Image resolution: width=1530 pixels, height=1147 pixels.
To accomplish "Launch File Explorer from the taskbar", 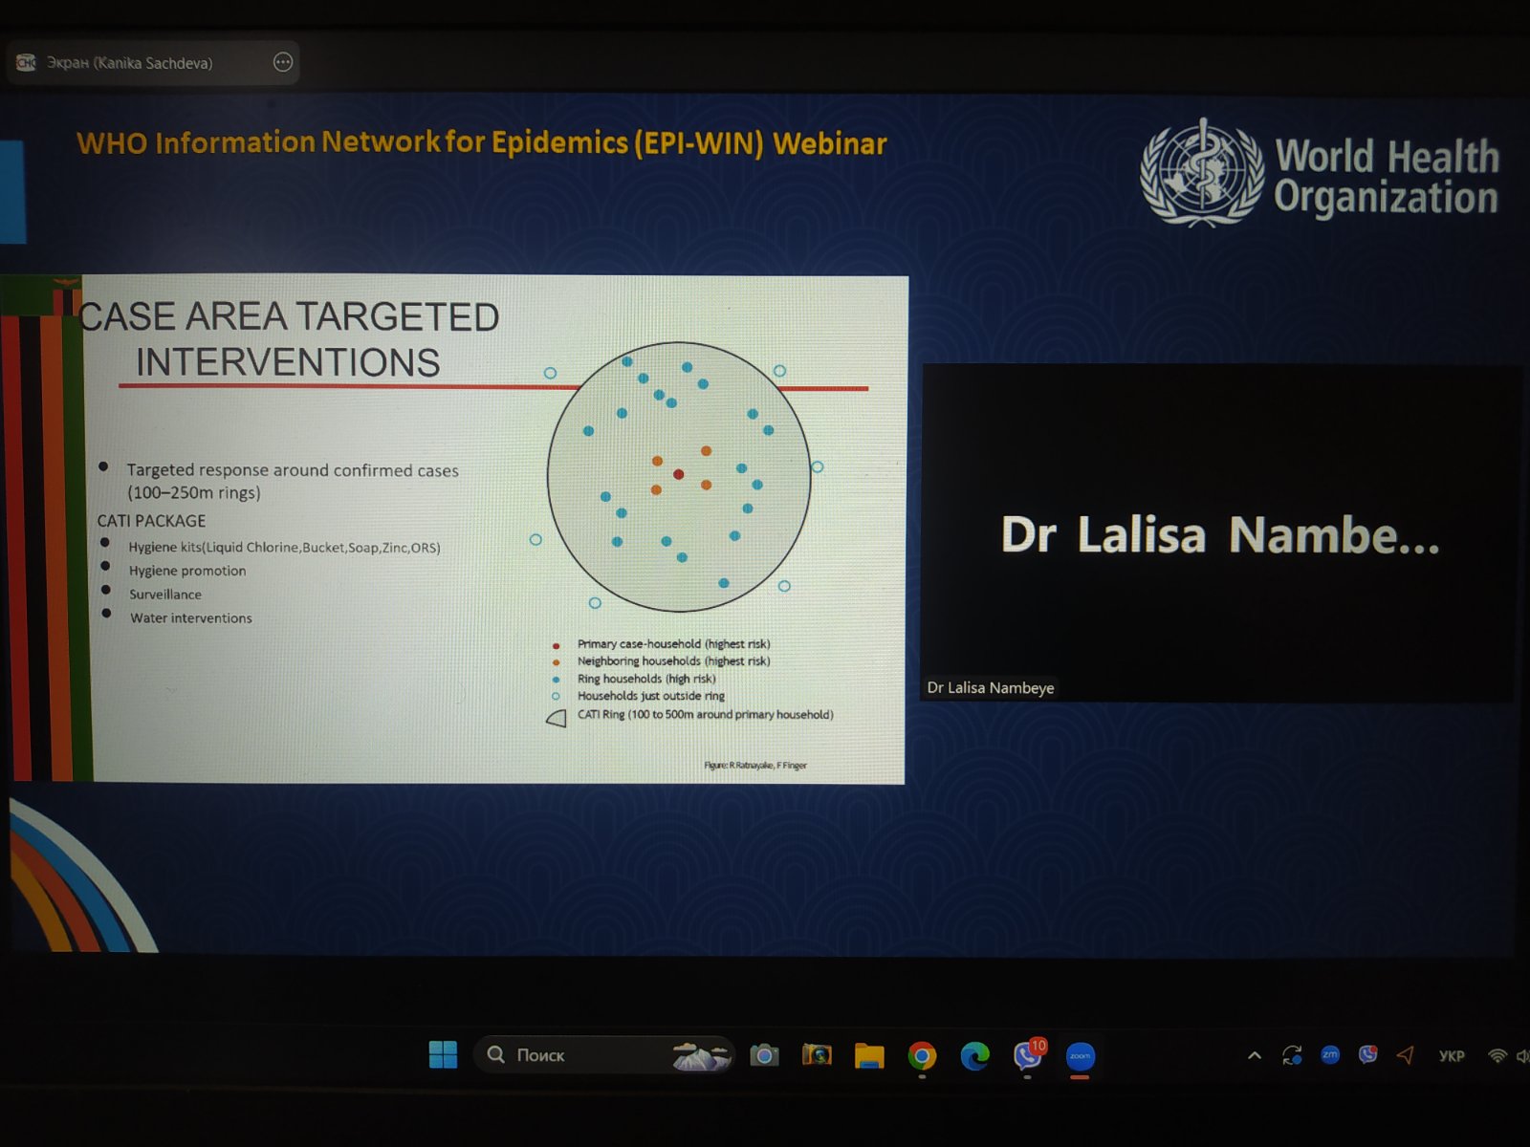I will [869, 1055].
